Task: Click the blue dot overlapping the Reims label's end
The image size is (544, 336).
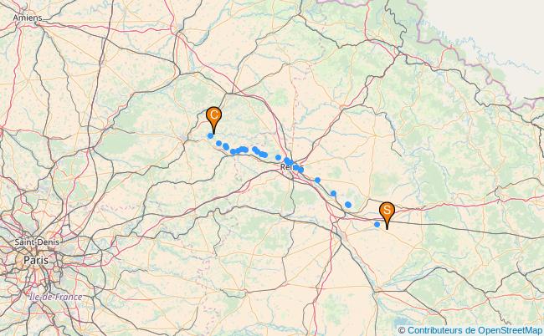Action: pos(300,170)
